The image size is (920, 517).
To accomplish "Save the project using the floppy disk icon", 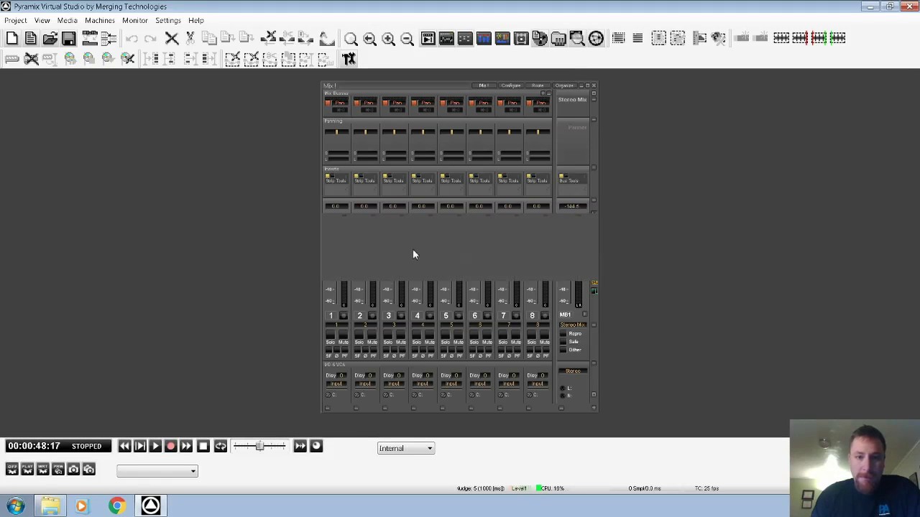I will 68,38.
